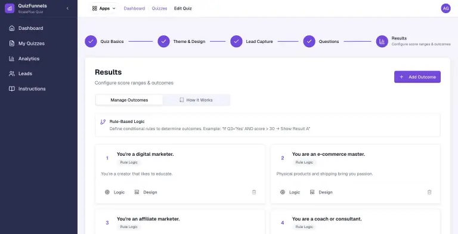Open Design for digital marketer outcome
Image resolution: width=458 pixels, height=234 pixels.
click(146, 192)
